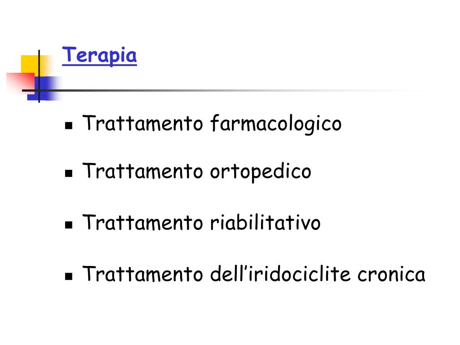Click the word ortopedico
This screenshot has height=345, width=460.
(x=261, y=172)
